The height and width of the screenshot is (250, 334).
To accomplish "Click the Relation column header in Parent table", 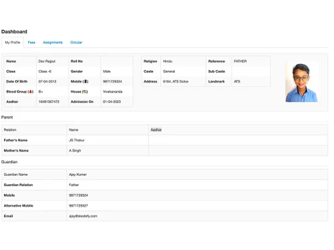I will click(x=10, y=130).
